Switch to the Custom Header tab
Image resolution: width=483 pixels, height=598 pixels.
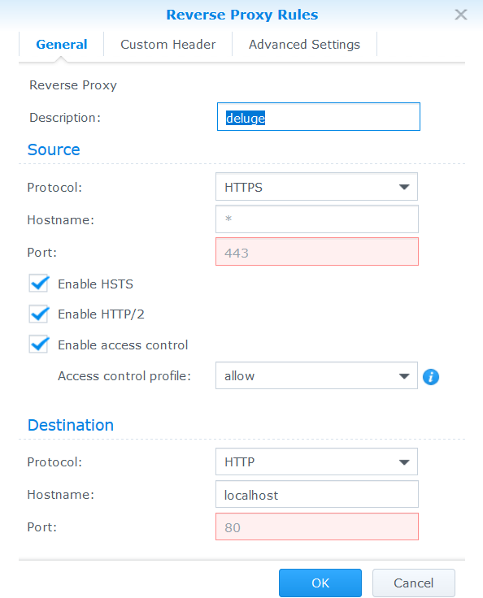coord(168,44)
